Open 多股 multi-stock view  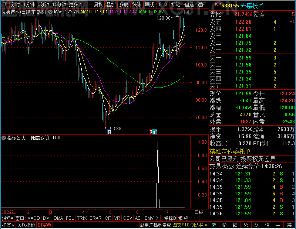click(x=124, y=4)
